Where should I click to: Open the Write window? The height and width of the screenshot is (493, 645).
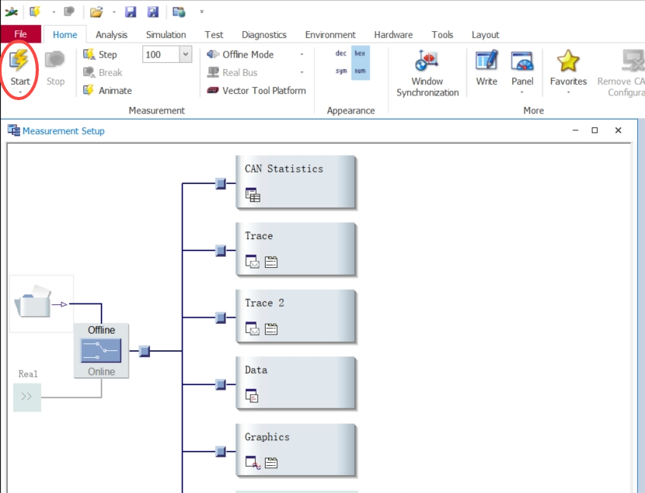pyautogui.click(x=486, y=62)
